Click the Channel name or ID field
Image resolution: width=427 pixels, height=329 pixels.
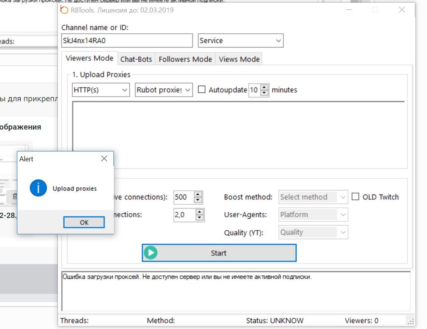pyautogui.click(x=127, y=41)
